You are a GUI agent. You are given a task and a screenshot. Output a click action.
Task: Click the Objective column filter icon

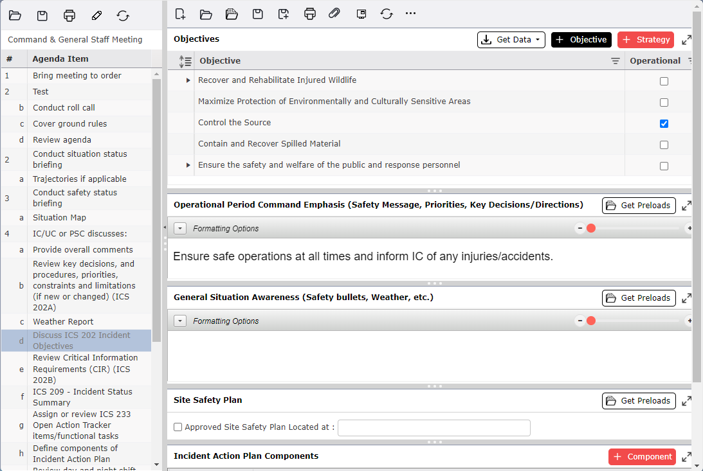click(616, 61)
